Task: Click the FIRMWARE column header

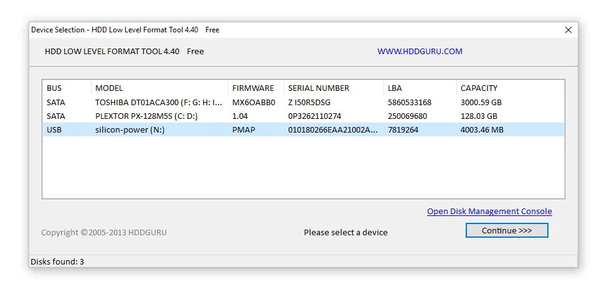Action: pyautogui.click(x=256, y=88)
